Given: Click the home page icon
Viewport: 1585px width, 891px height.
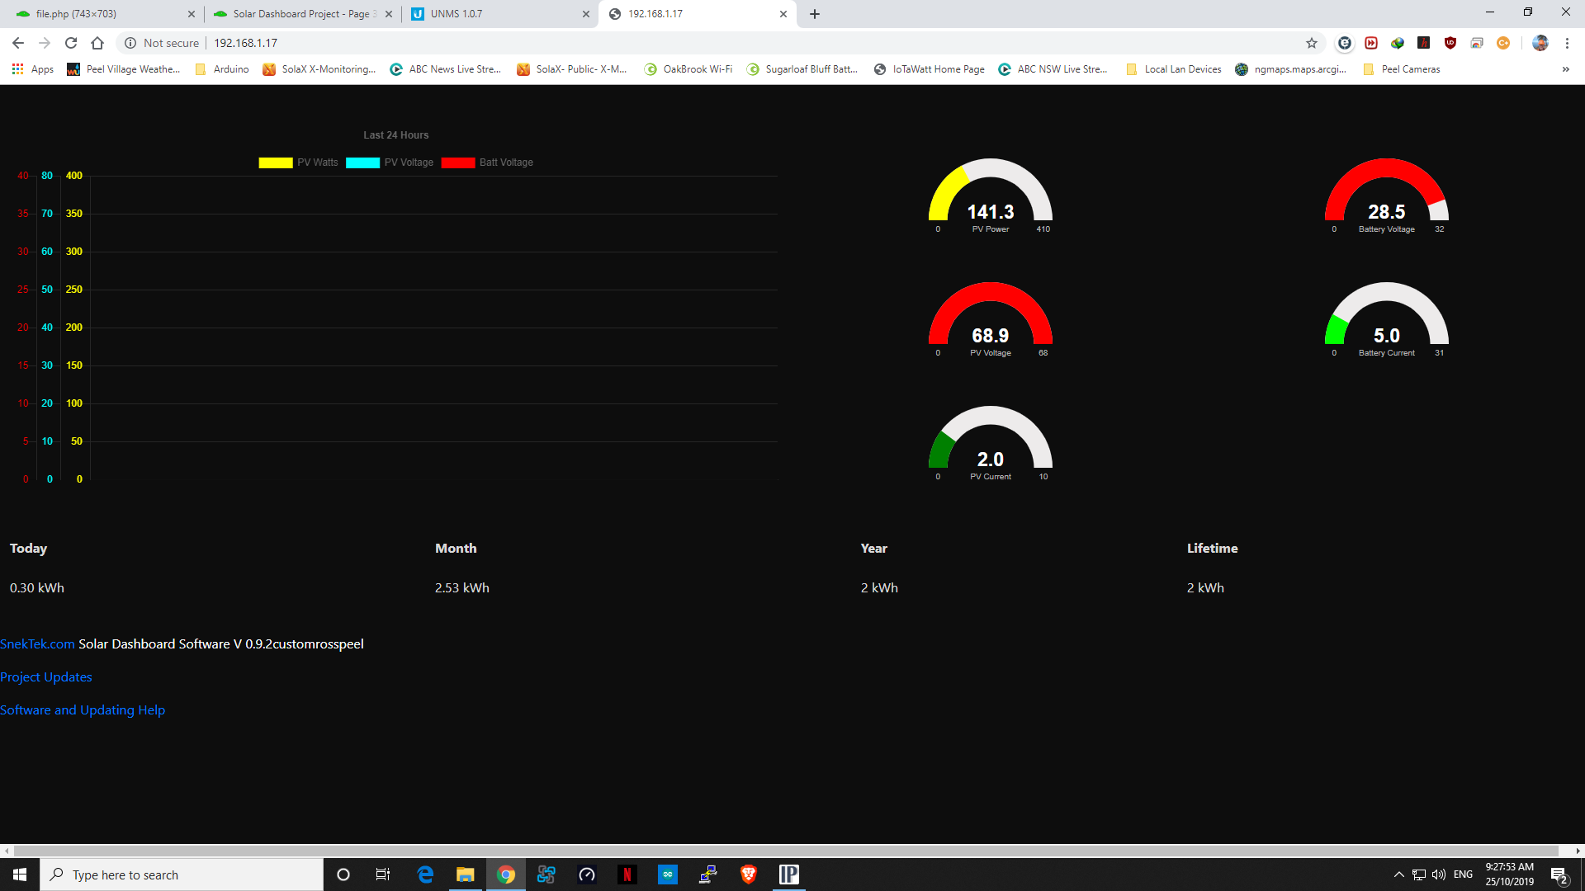Looking at the screenshot, I should click(97, 43).
